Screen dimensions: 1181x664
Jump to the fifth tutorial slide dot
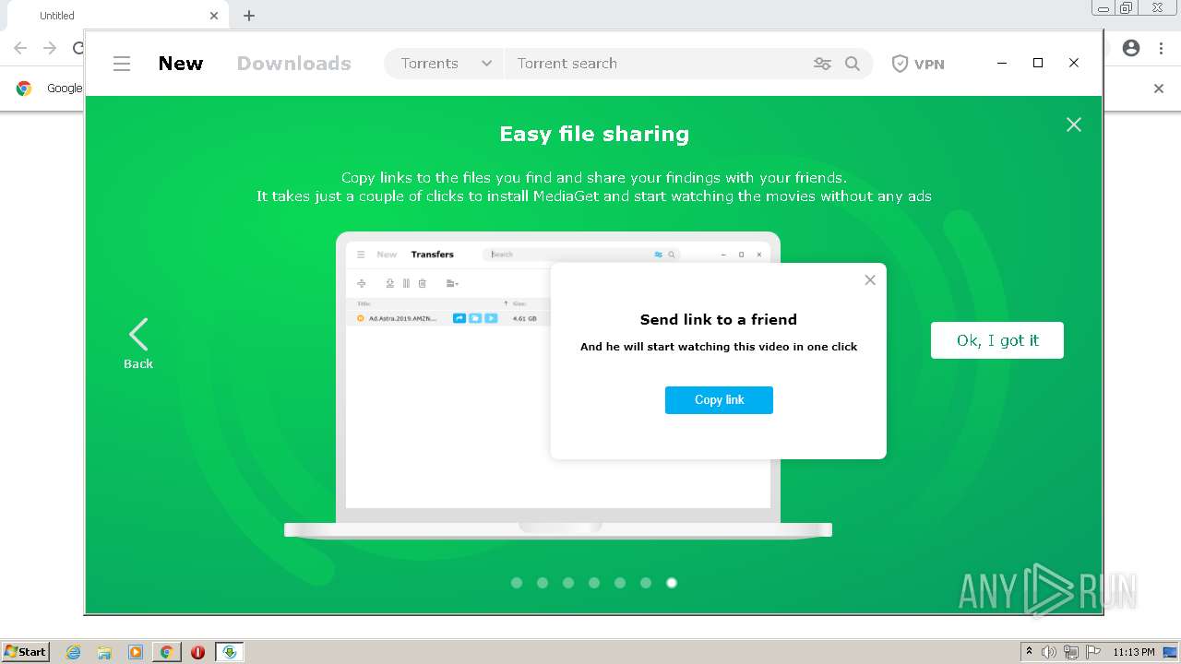(x=620, y=583)
